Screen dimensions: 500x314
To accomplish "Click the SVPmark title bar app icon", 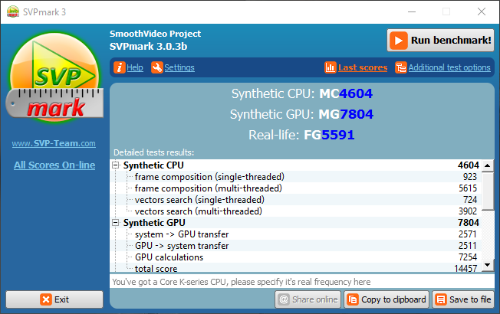I will (x=13, y=11).
